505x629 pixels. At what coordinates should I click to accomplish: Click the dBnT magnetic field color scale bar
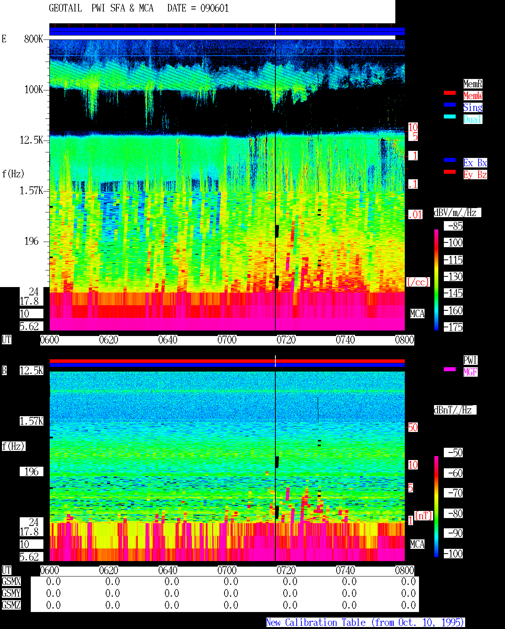click(x=436, y=507)
